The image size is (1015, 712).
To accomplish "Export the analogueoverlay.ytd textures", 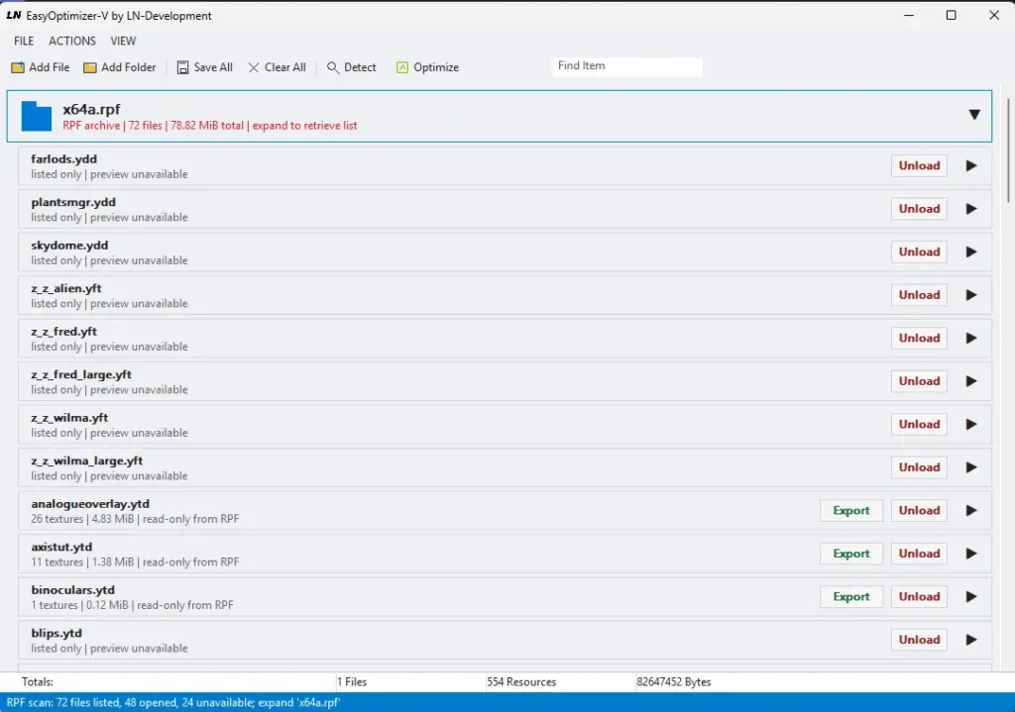I will tap(851, 510).
